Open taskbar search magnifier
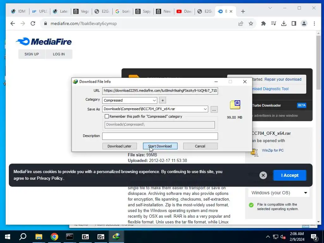This screenshot has height=243, width=324. 23,237
